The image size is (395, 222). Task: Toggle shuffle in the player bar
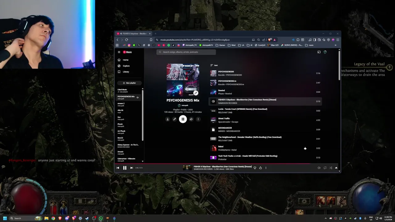coord(331,168)
